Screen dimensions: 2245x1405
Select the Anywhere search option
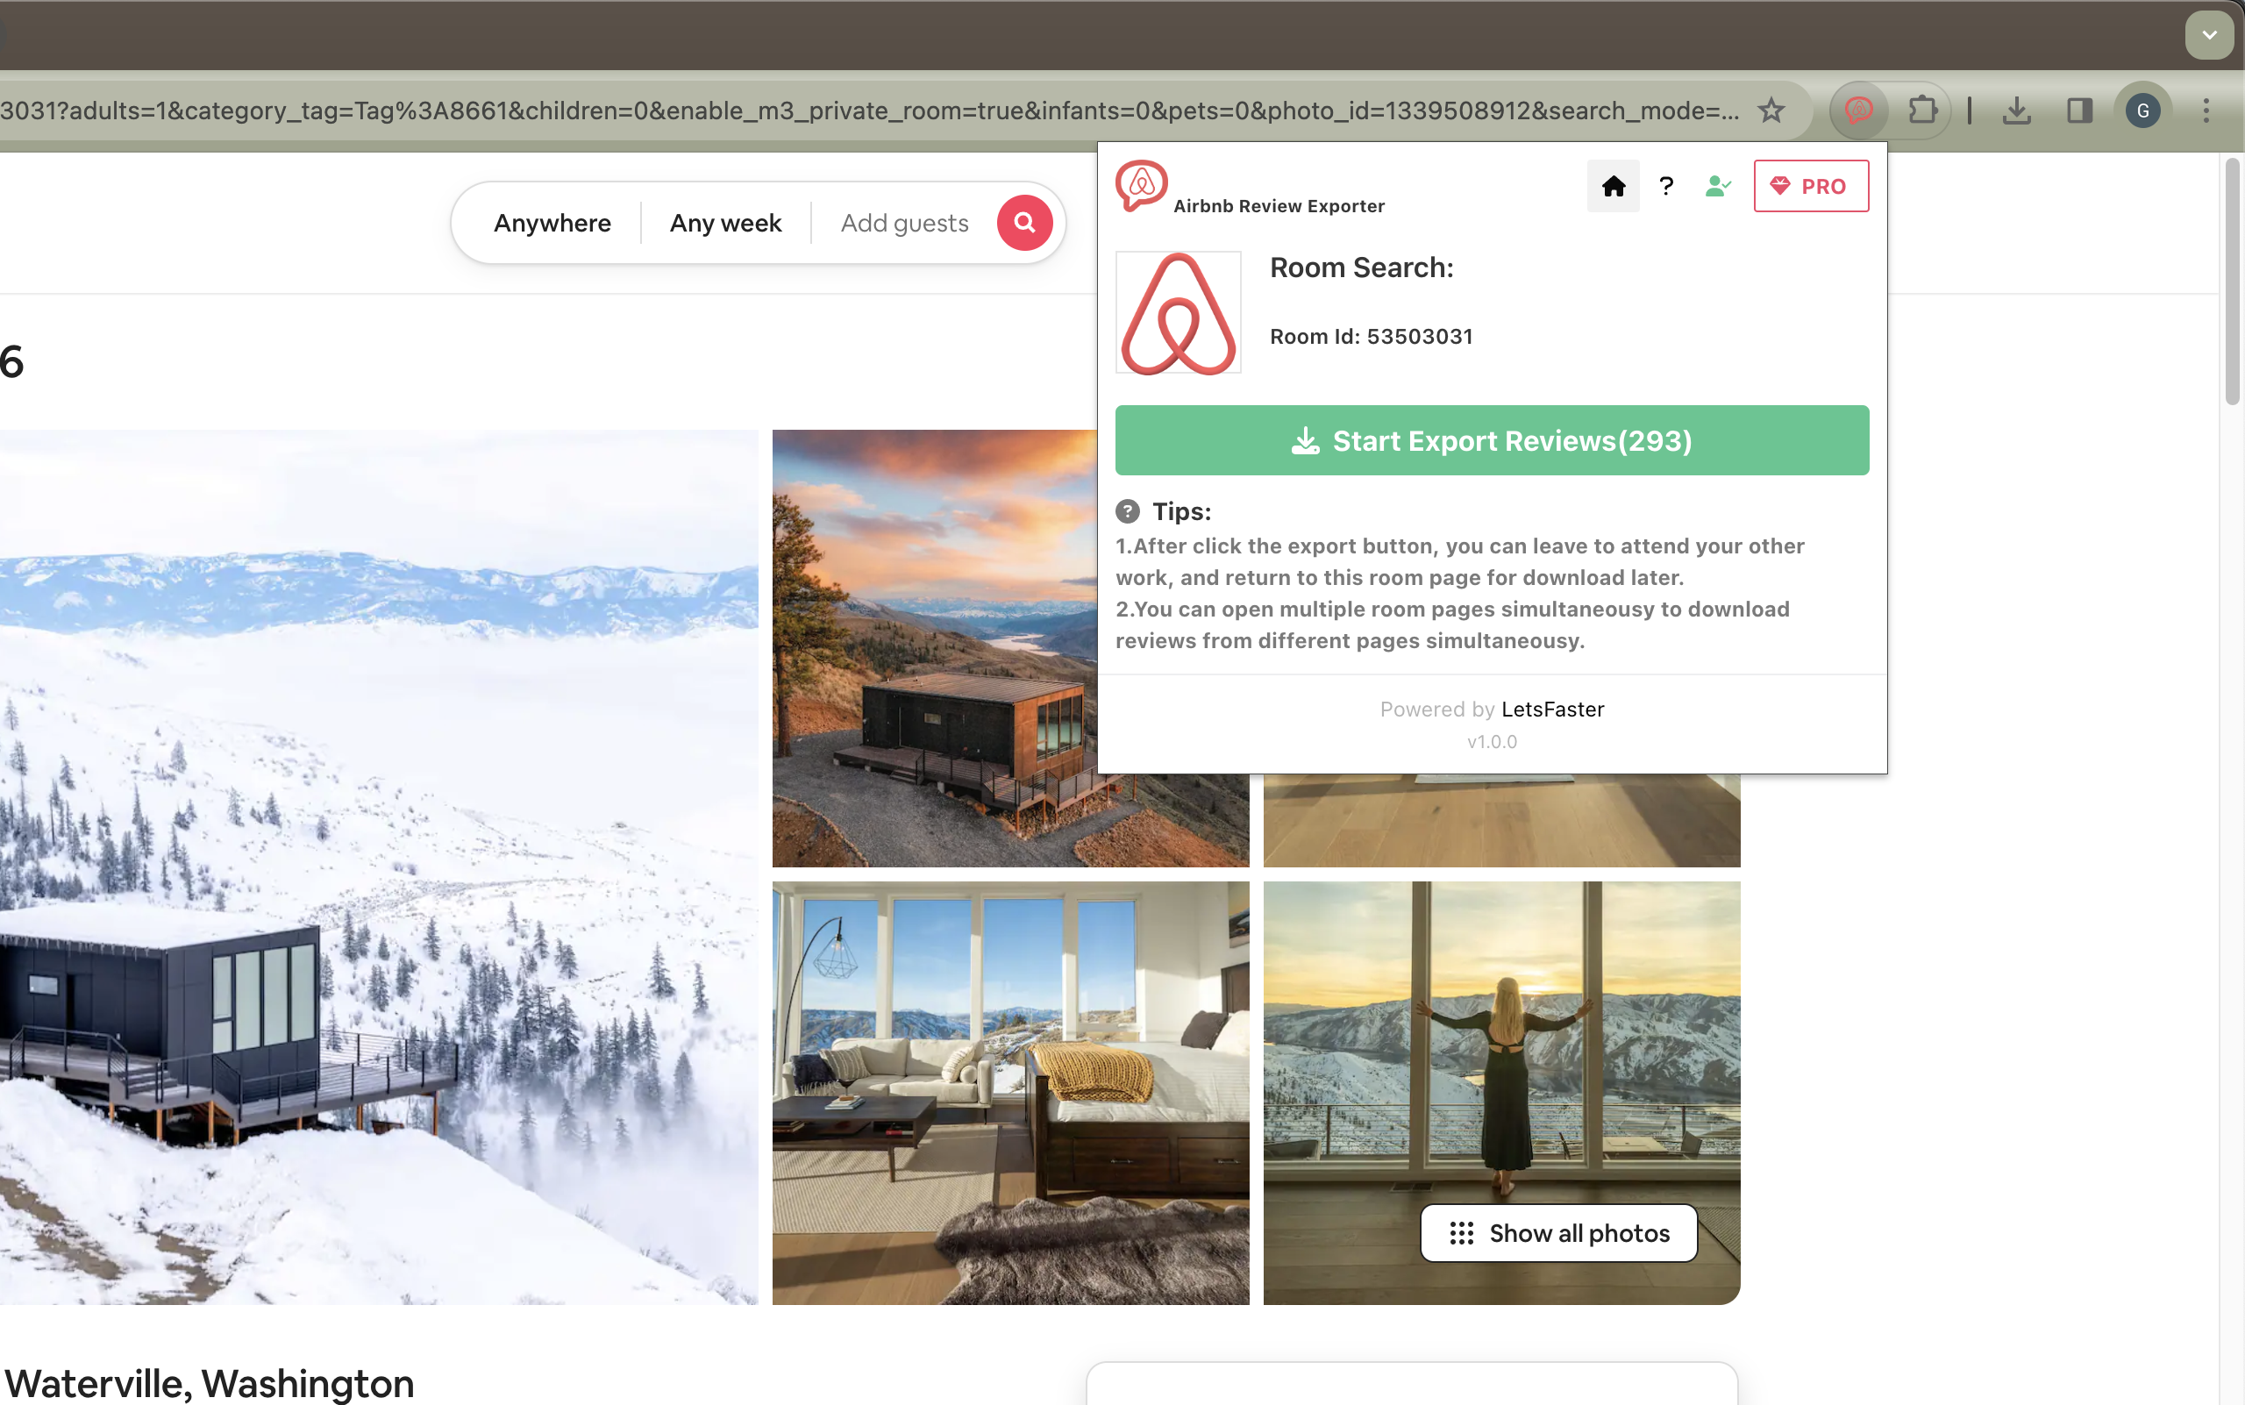[552, 223]
